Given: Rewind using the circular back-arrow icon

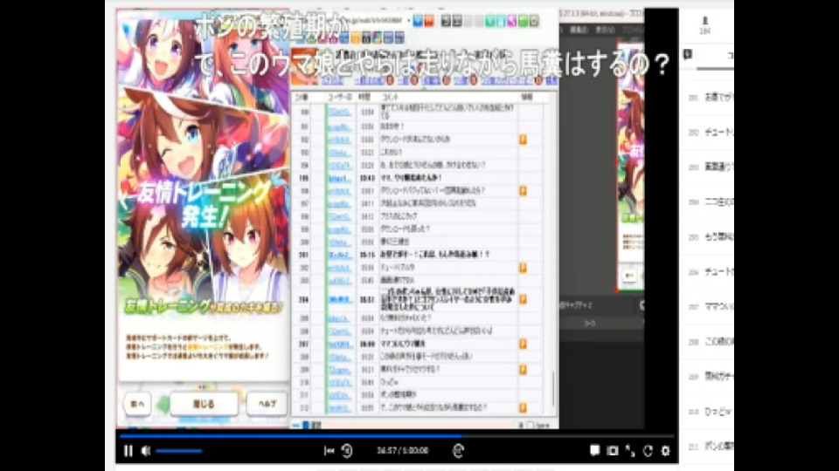Looking at the screenshot, I should 347,451.
